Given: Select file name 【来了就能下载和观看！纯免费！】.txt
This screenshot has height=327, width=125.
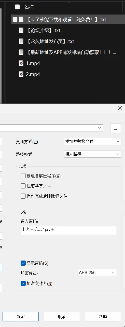Looking at the screenshot, I should tap(66, 19).
